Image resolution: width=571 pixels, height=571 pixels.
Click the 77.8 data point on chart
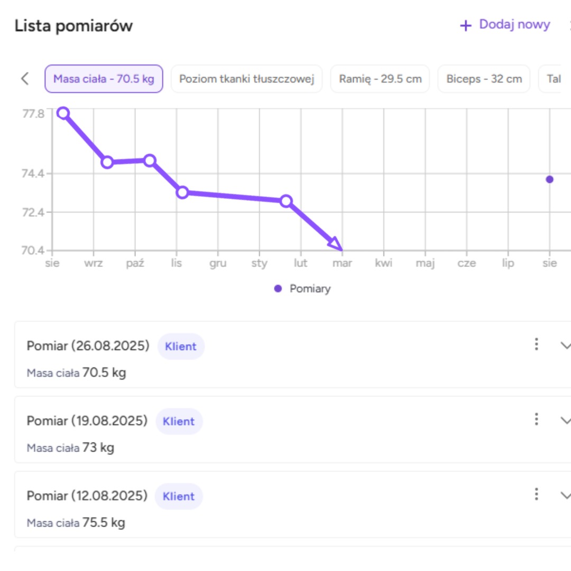click(63, 113)
